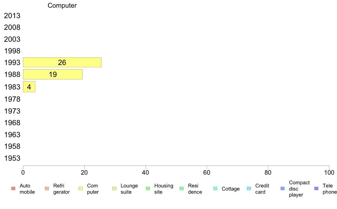Click the 1973 year label
Image resolution: width=337 pixels, height=209 pixels.
click(x=12, y=111)
